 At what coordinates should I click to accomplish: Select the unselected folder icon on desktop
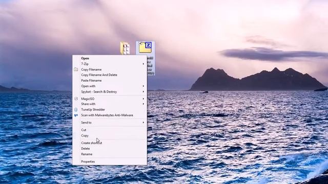(x=125, y=48)
